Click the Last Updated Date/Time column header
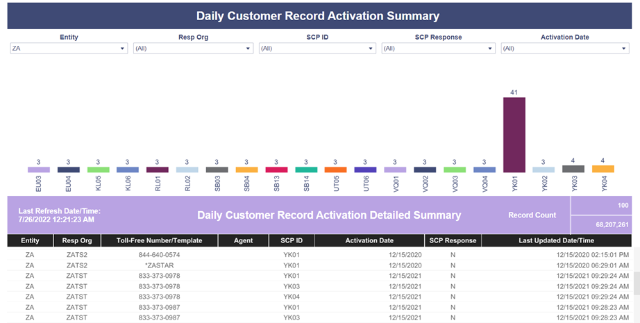Viewport: 640px width, 323px height. [x=556, y=240]
